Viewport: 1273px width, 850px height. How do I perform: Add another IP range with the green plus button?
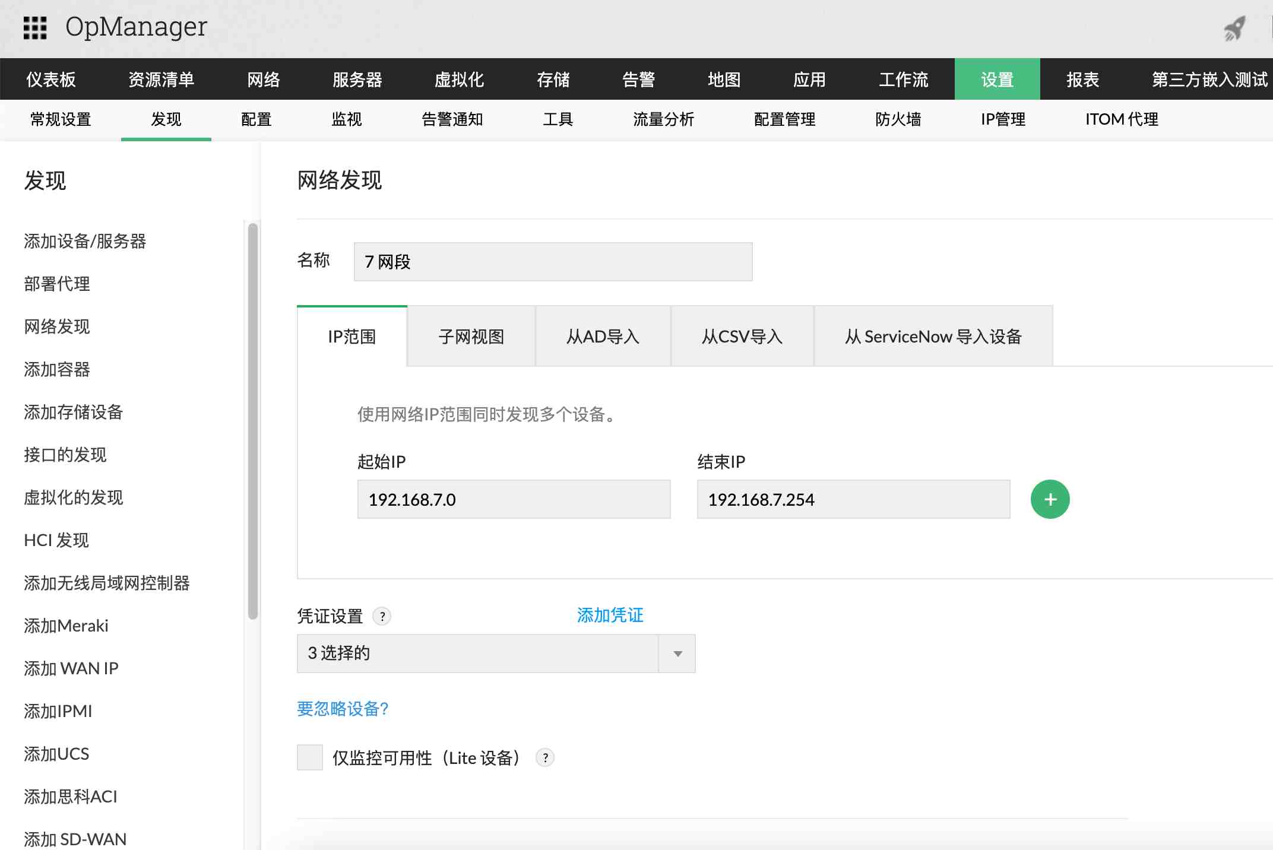point(1050,499)
